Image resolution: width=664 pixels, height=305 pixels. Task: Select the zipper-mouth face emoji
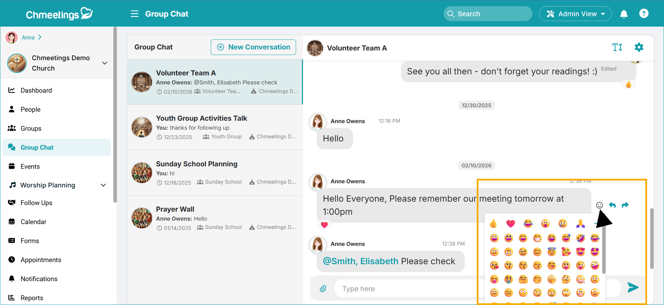pyautogui.click(x=580, y=279)
